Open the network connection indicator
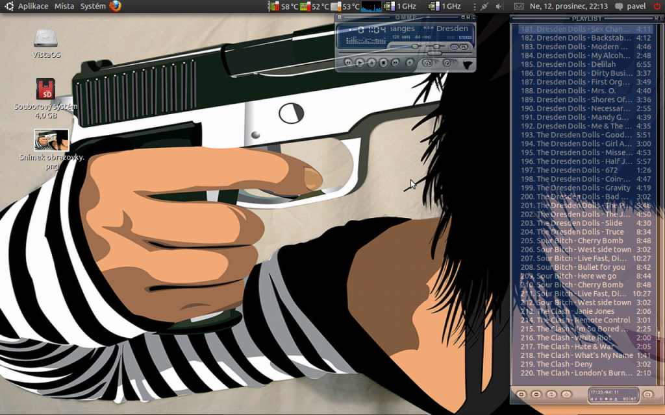This screenshot has height=415, width=665. pos(484,6)
